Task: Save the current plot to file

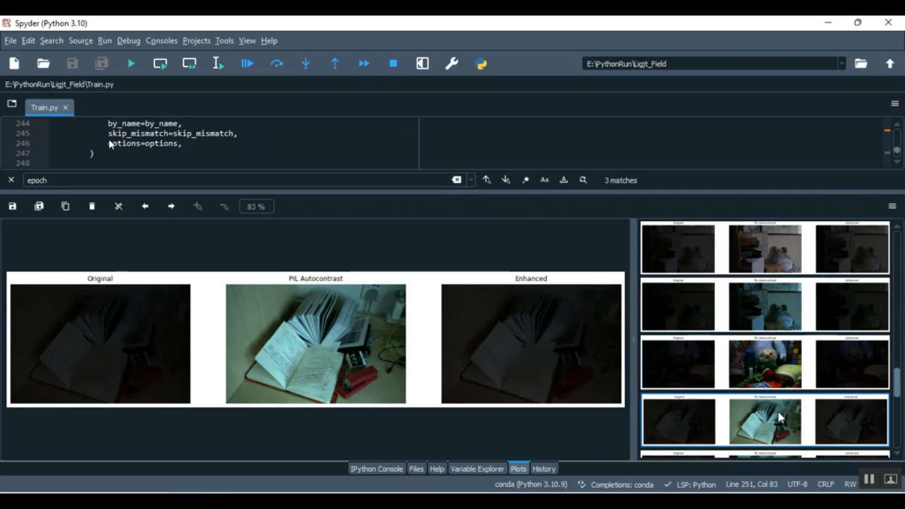Action: click(x=11, y=206)
